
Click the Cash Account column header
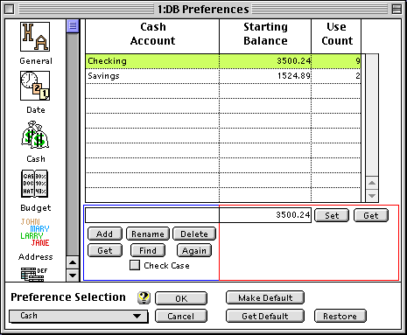pyautogui.click(x=152, y=37)
